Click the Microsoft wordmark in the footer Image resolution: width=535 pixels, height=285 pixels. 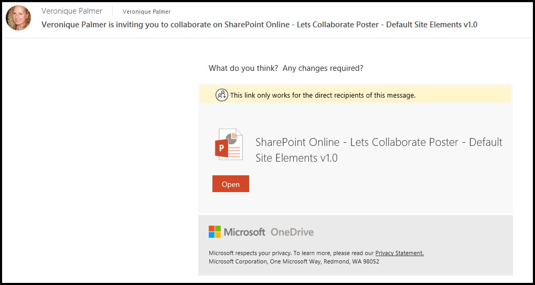244,232
